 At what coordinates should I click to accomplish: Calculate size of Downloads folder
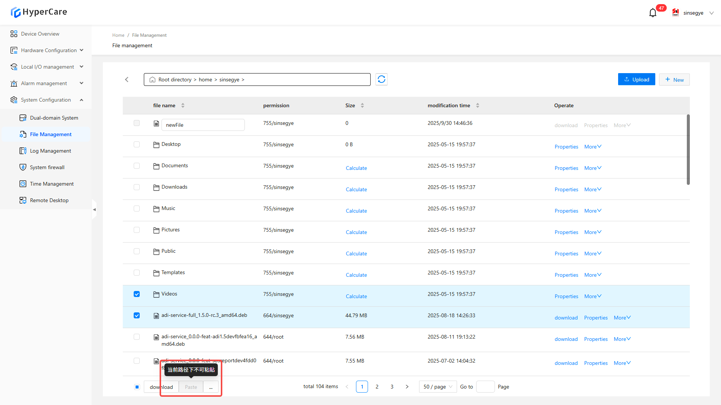click(356, 189)
